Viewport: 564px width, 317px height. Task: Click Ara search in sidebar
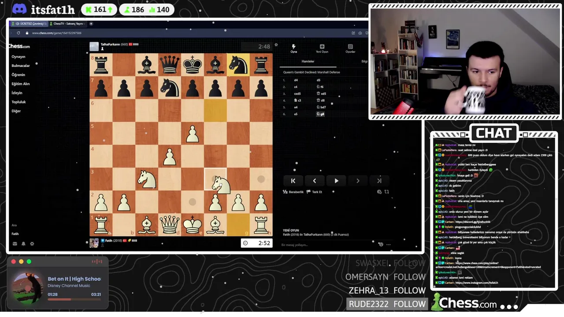[14, 225]
